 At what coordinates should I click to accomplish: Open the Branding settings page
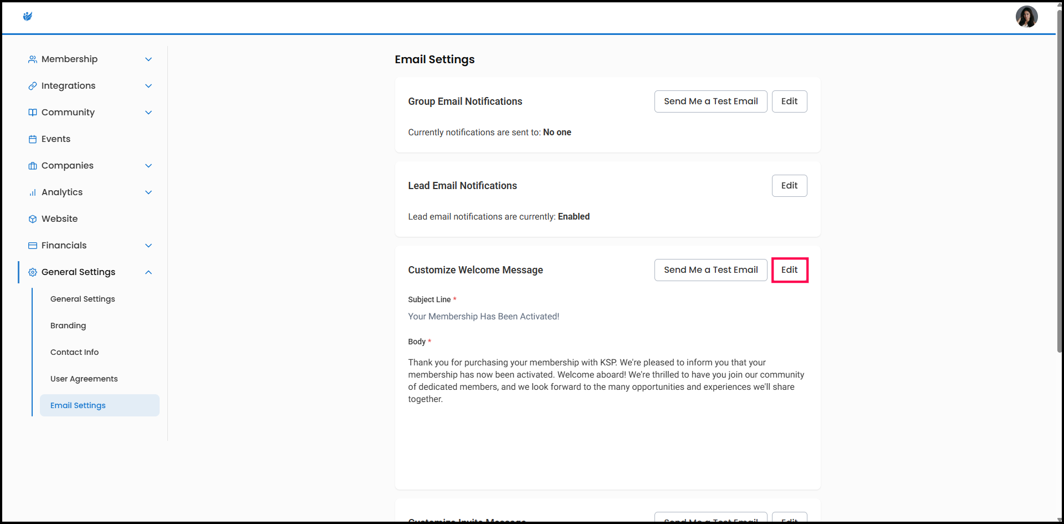(68, 325)
